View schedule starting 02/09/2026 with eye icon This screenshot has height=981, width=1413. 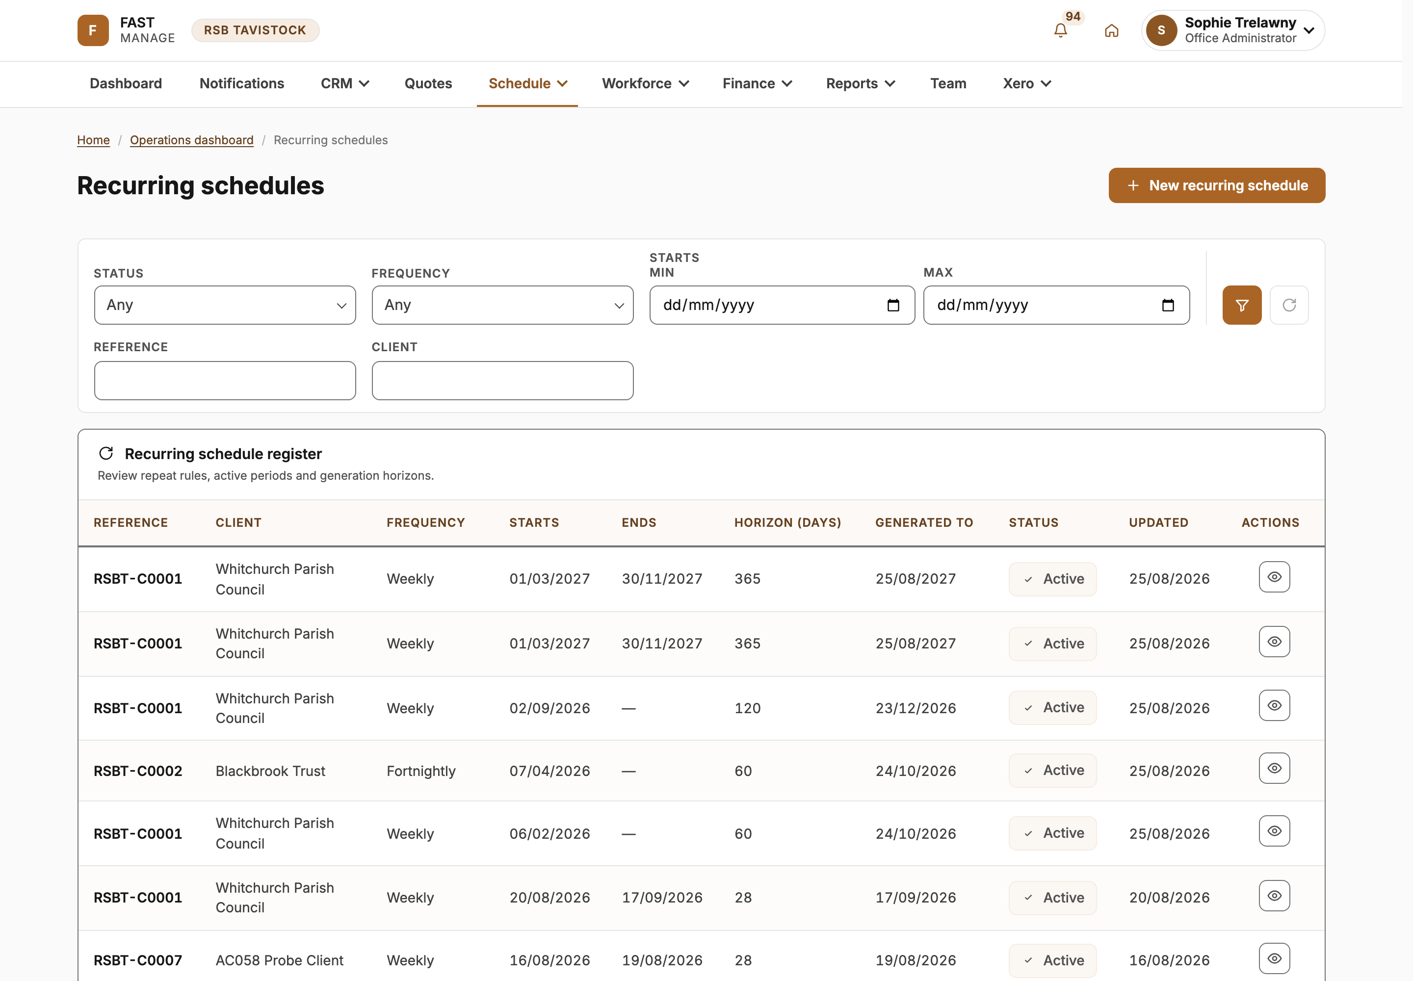pos(1274,705)
